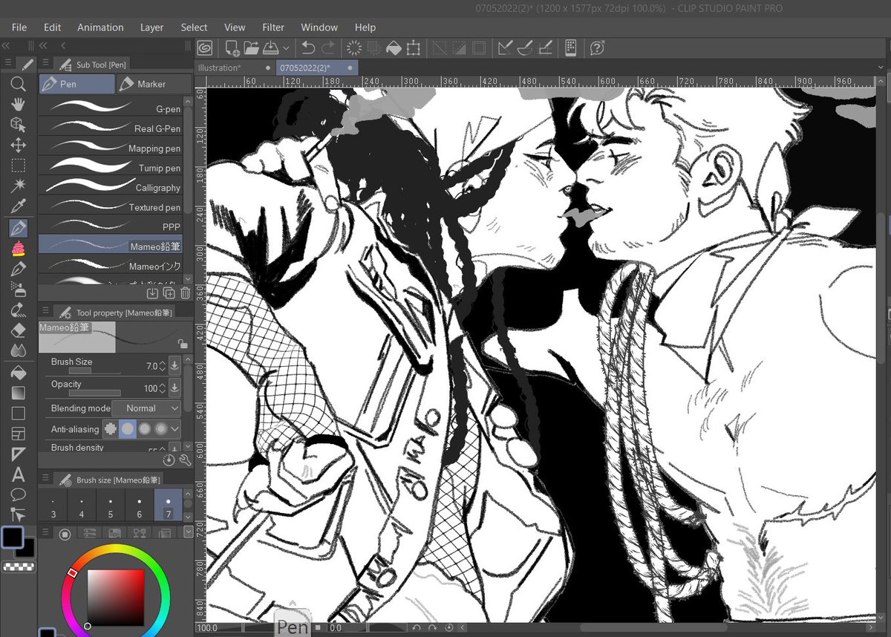The image size is (891, 637).
Task: Click the New document icon
Action: pos(232,48)
